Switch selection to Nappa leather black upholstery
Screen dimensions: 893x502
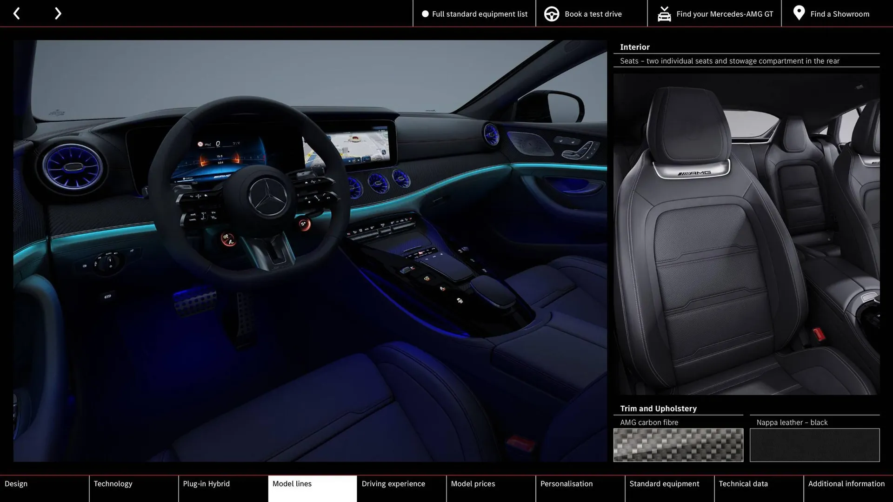pos(813,445)
